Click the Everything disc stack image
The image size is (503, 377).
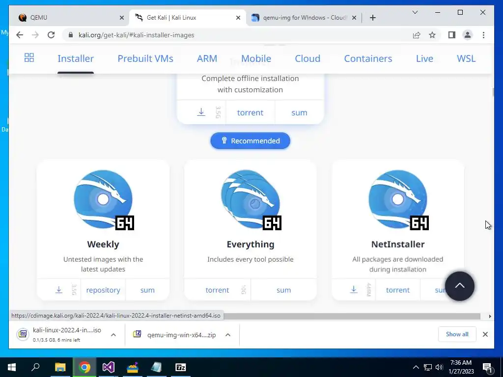click(251, 200)
